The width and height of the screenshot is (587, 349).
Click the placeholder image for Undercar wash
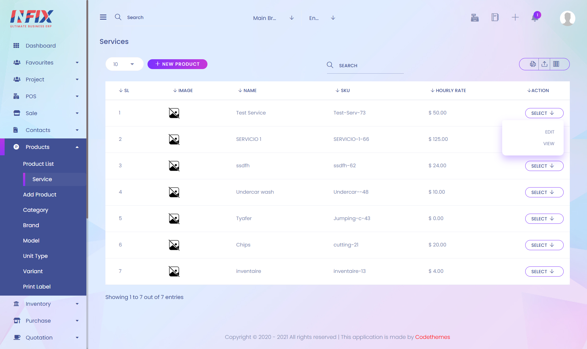point(174,192)
